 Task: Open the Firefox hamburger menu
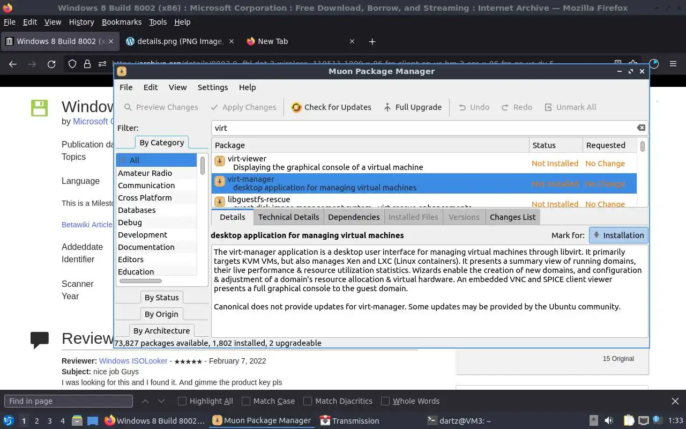point(673,64)
